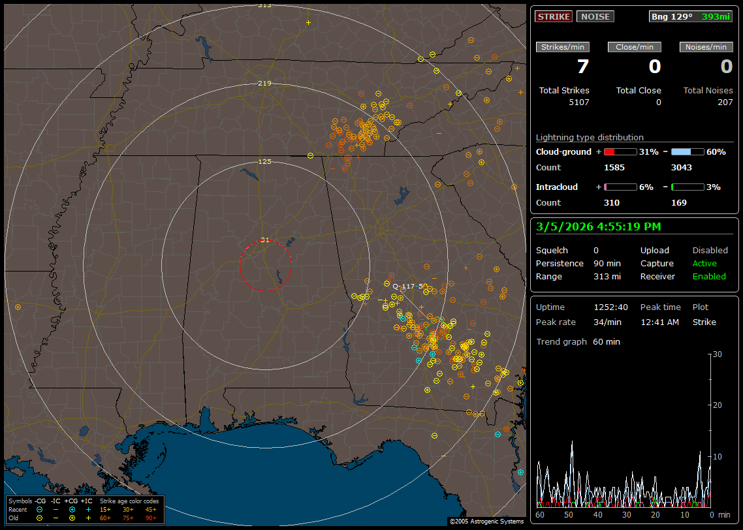Click the Close/min button
Image resolution: width=743 pixels, height=530 pixels.
pyautogui.click(x=634, y=47)
